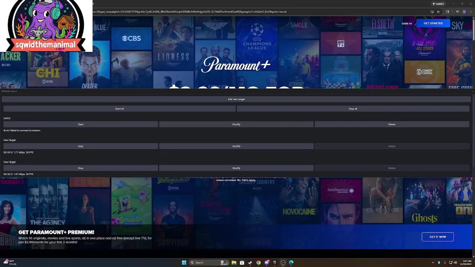Click the 'Error: failed to connect to stream.' message
The height and width of the screenshot is (267, 475).
(x=22, y=131)
